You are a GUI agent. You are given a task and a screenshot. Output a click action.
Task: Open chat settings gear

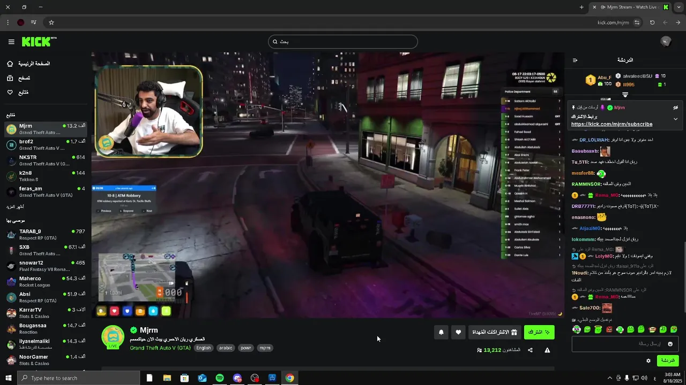pos(648,361)
